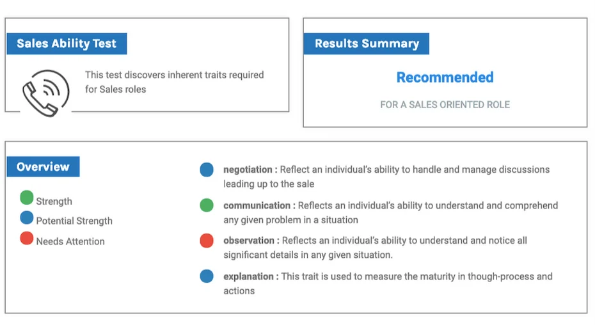Open the Results Summary header

pos(366,44)
